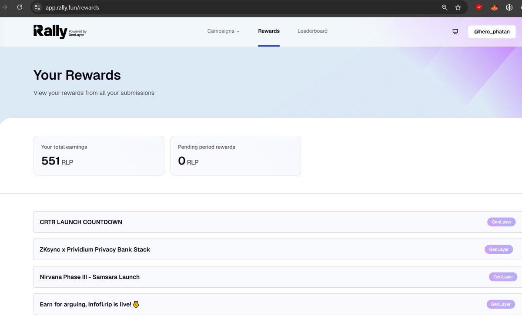Open the @hero_phatan account button

(492, 32)
